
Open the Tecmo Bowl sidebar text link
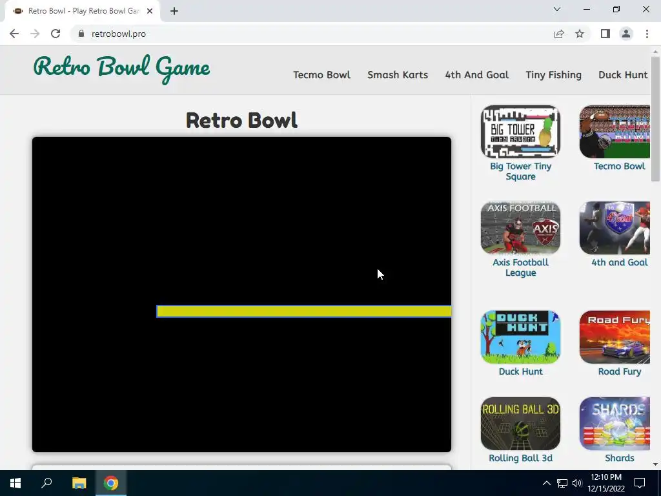[619, 166]
